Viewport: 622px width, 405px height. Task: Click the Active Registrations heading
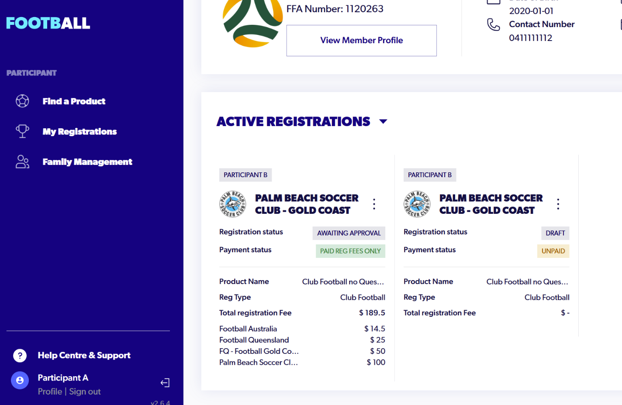293,121
